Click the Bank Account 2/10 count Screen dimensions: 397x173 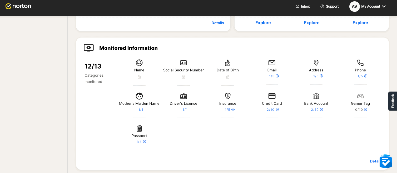pos(315,110)
